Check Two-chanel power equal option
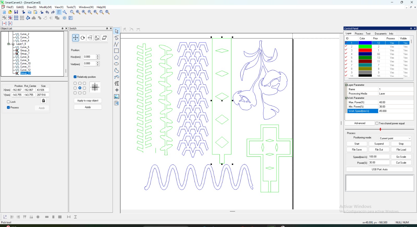The height and width of the screenshot is (227, 417). [x=377, y=123]
